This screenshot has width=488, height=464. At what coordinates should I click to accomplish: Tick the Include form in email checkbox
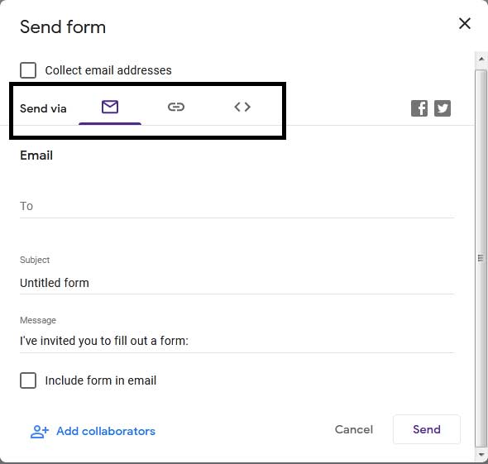pos(28,380)
